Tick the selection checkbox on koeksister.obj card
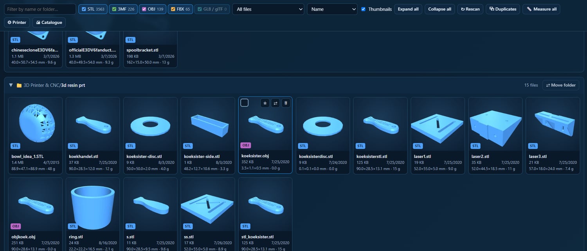Image resolution: width=587 pixels, height=251 pixels. [245, 103]
